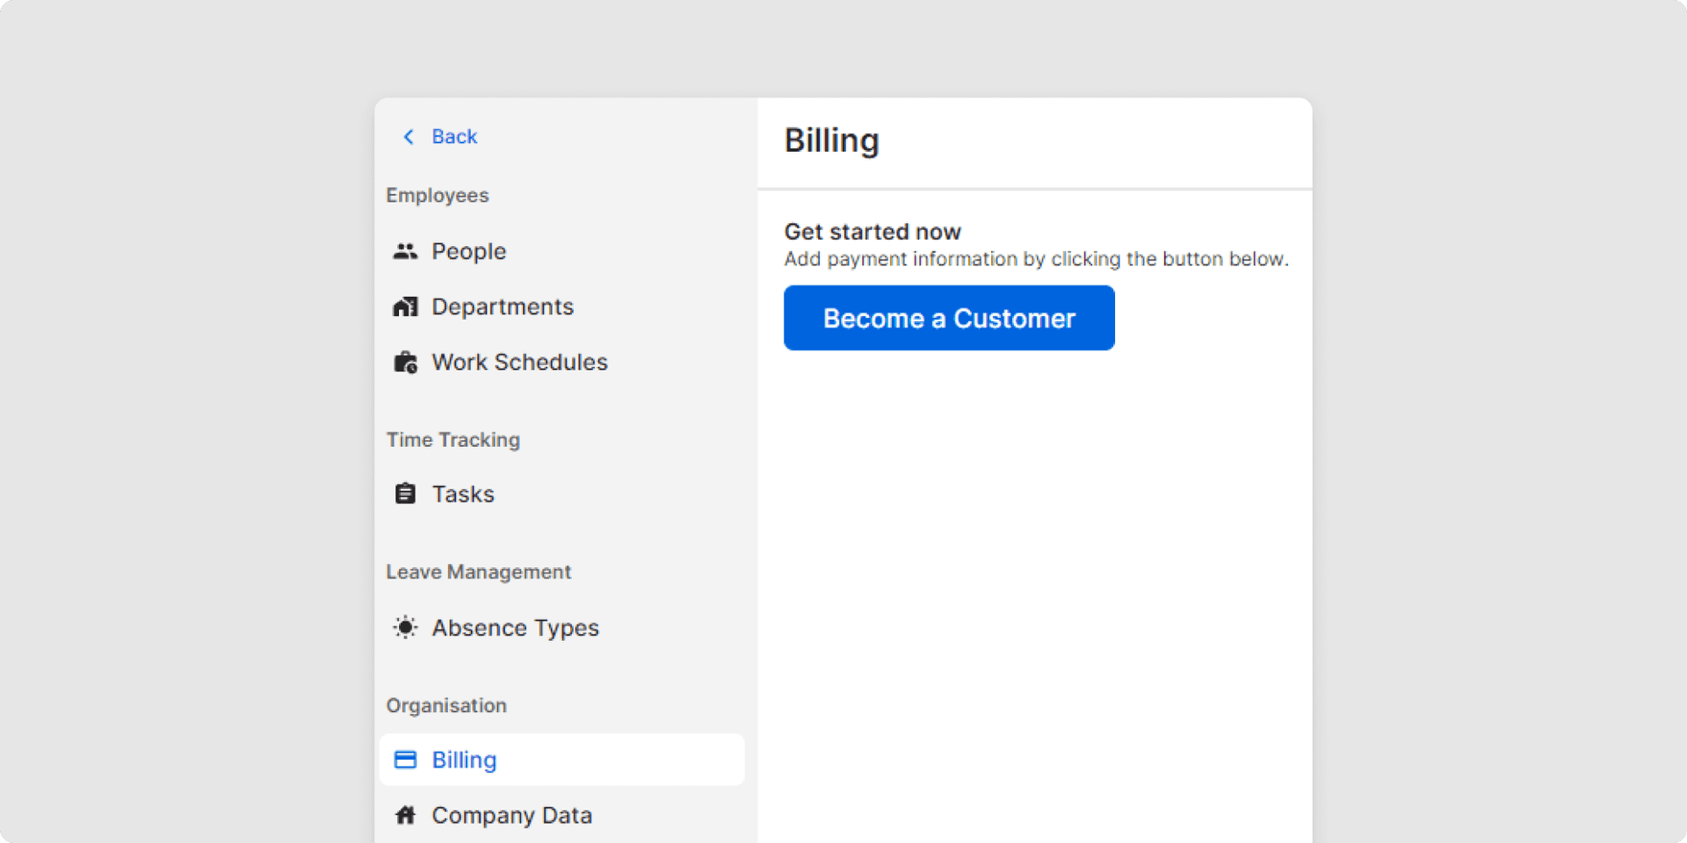Click the Organisation section header
Image resolution: width=1687 pixels, height=843 pixels.
[x=446, y=706]
